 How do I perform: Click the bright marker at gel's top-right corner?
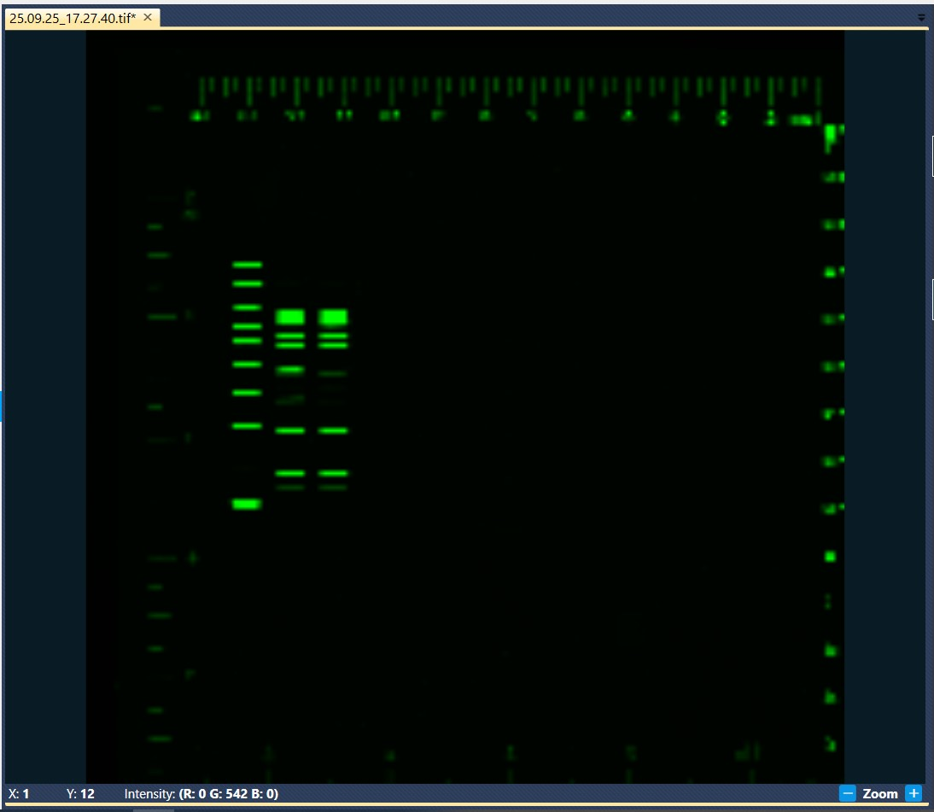coord(830,133)
